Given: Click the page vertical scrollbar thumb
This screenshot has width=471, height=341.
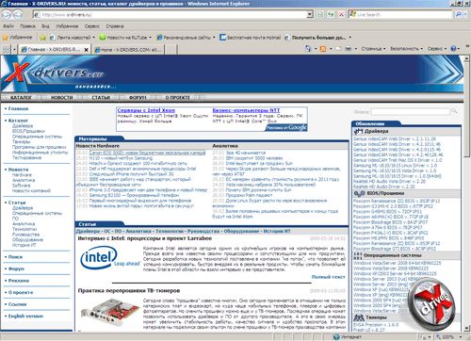Looking at the screenshot, I should (466, 110).
